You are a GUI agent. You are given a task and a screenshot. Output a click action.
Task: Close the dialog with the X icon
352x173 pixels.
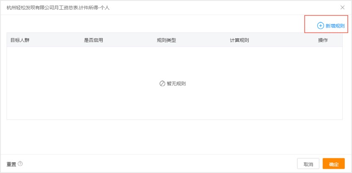coord(342,8)
